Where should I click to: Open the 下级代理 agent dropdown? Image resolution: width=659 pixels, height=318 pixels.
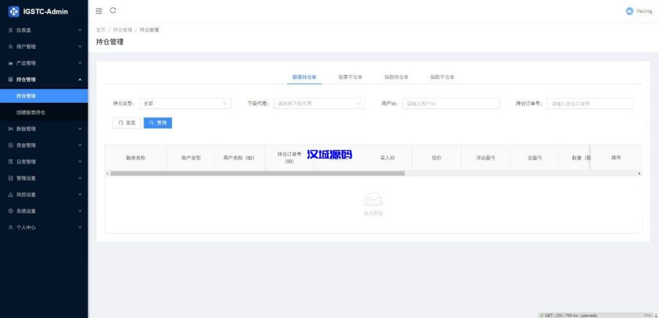319,103
